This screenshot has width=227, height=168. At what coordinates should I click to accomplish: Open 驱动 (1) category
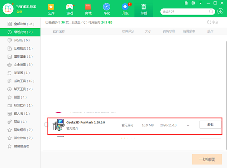click(x=20, y=122)
